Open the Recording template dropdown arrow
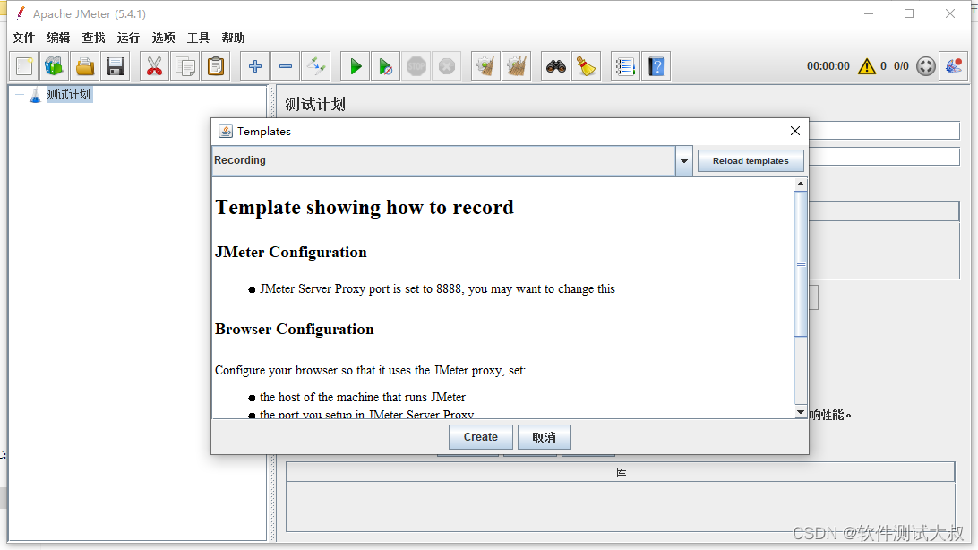The height and width of the screenshot is (550, 978). [x=683, y=161]
